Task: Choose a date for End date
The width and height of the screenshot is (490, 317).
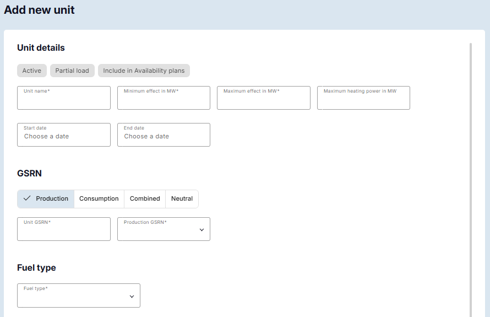Action: tap(164, 135)
